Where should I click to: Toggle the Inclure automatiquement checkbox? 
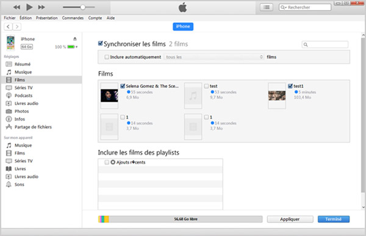[107, 57]
